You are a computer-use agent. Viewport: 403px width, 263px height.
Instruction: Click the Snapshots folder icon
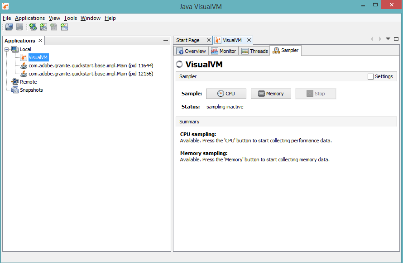point(15,90)
